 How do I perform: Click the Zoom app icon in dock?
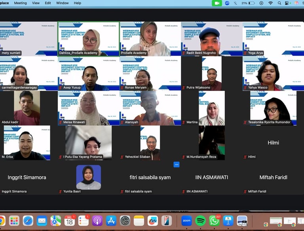pos(186,221)
